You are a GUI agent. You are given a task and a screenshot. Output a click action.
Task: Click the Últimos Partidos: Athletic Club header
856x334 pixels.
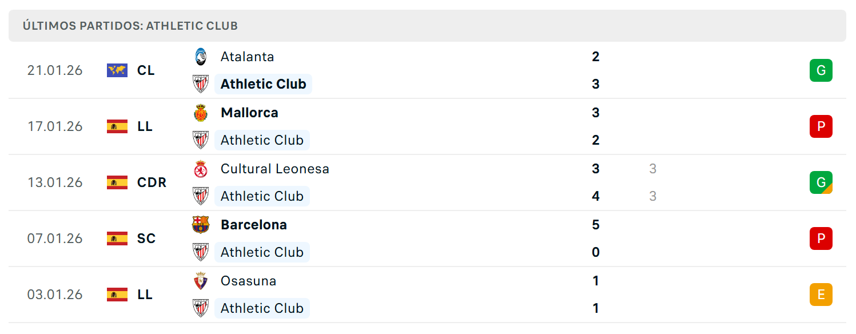tap(130, 26)
